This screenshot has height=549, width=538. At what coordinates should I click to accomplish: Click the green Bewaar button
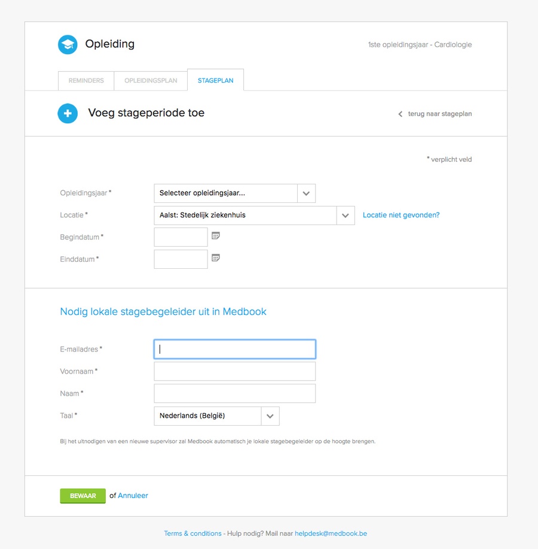[x=83, y=496]
